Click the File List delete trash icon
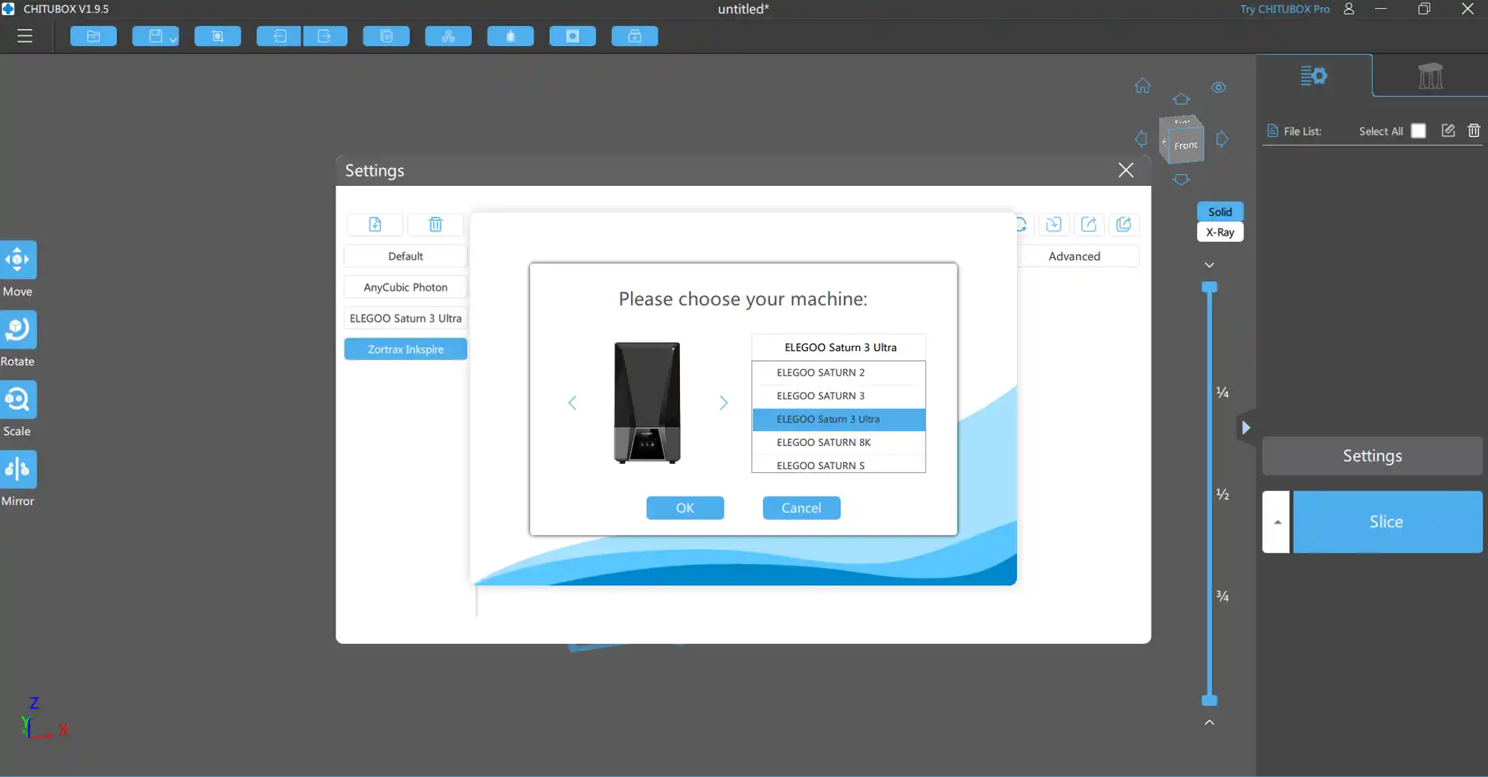Image resolution: width=1488 pixels, height=777 pixels. click(x=1473, y=130)
